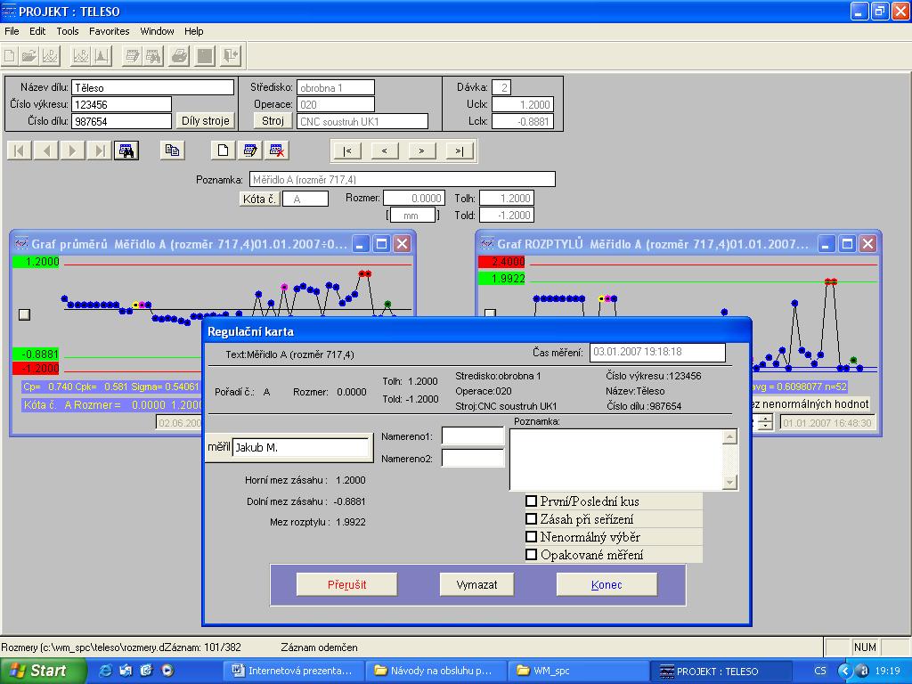The width and height of the screenshot is (912, 684).
Task: Click the CS language indicator in the tray
Action: [x=820, y=671]
